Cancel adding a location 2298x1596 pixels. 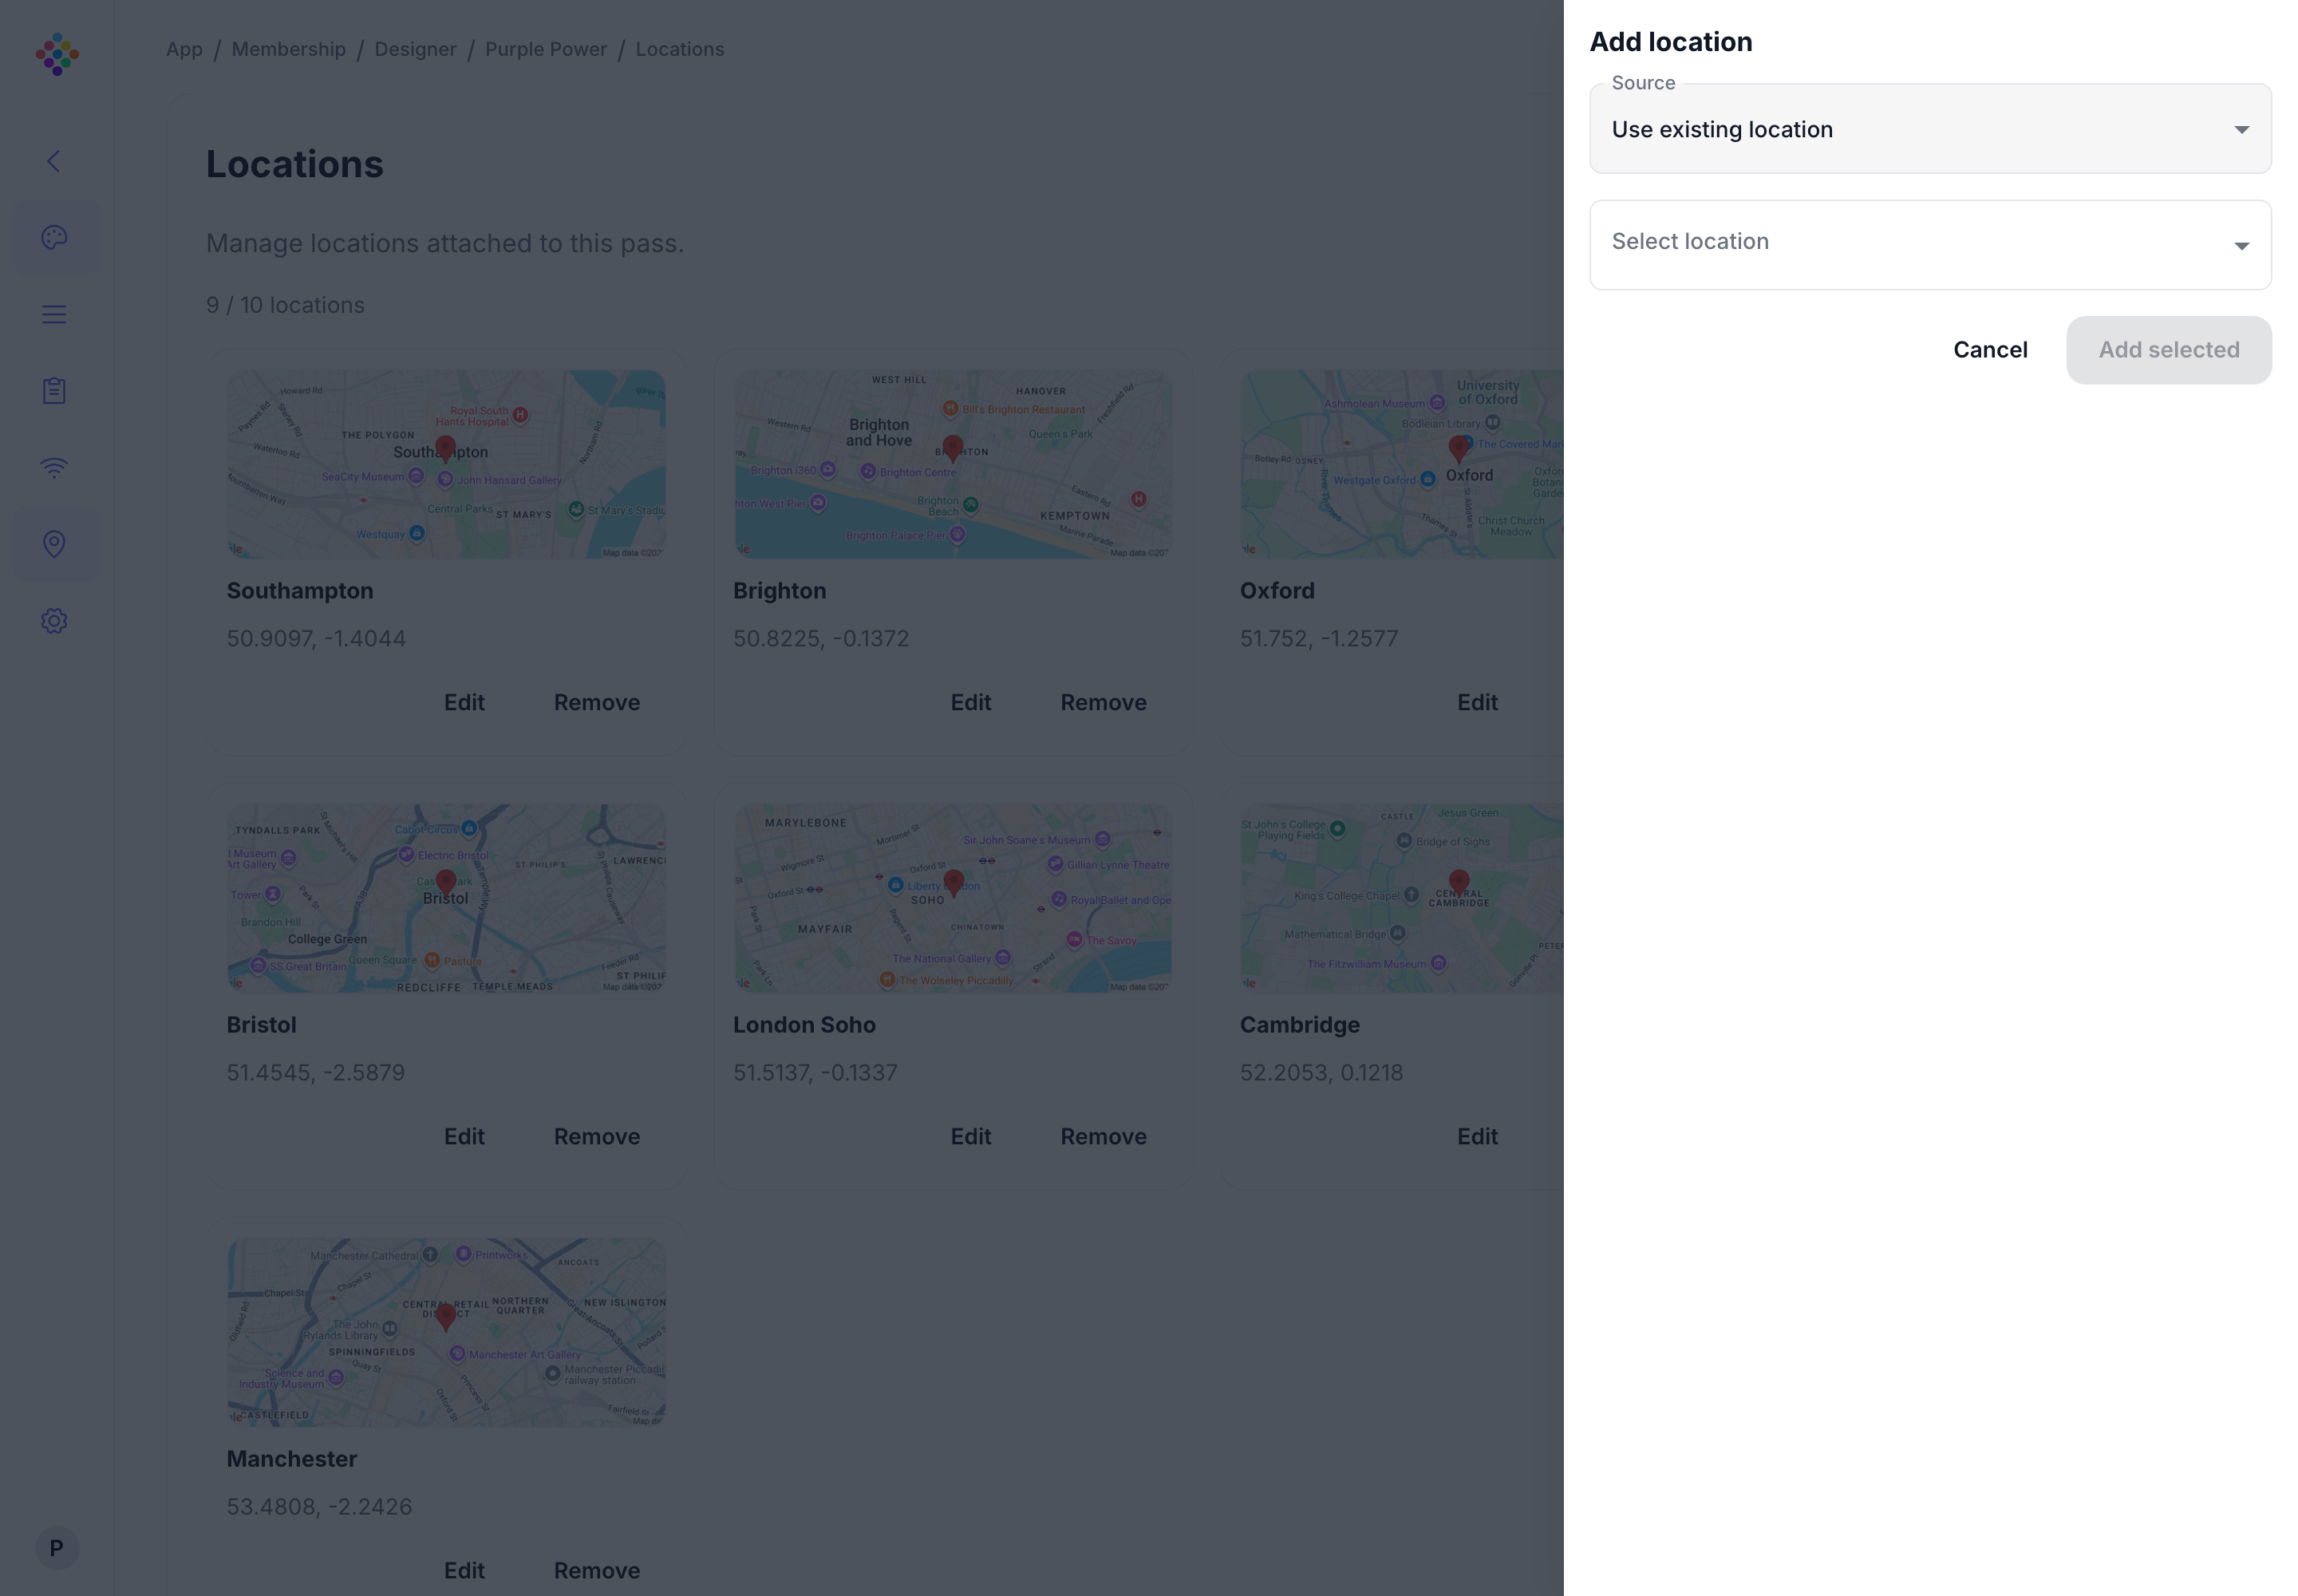[x=1990, y=350]
